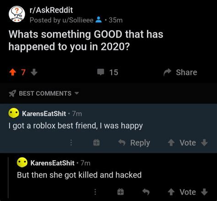Reply to the first comment
217x201 pixels.
click(x=134, y=143)
